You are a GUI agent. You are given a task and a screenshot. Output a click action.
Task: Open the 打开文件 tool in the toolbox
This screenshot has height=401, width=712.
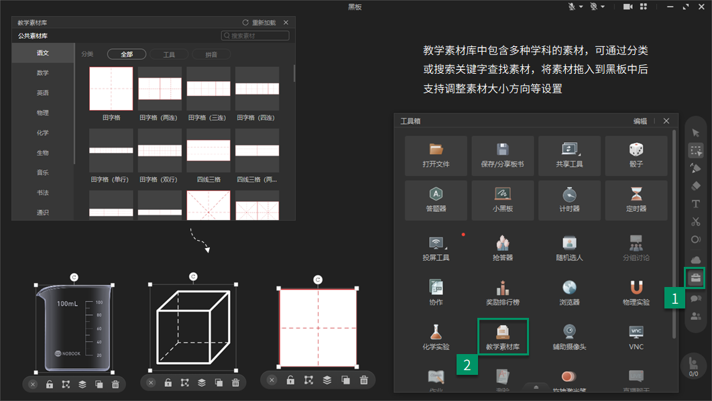[436, 156]
